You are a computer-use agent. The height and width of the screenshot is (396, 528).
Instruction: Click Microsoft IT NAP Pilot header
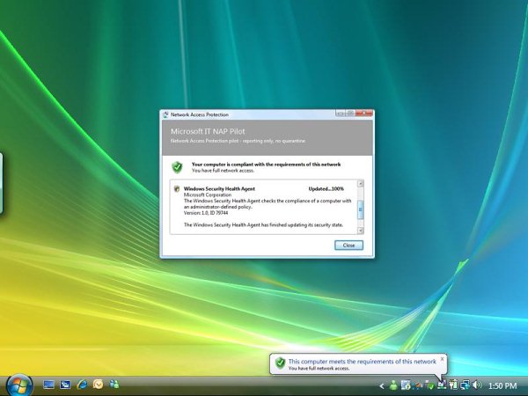[208, 131]
